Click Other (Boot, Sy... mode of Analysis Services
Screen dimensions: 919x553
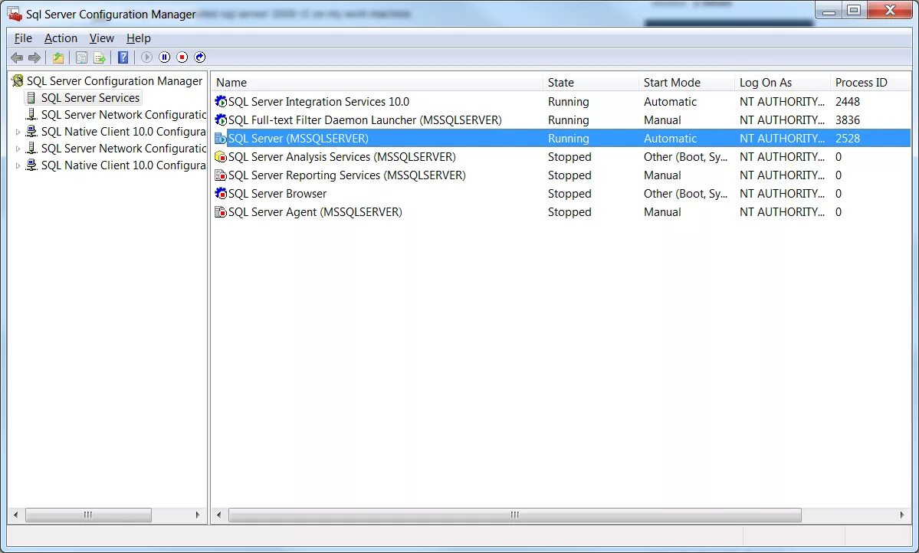[685, 157]
